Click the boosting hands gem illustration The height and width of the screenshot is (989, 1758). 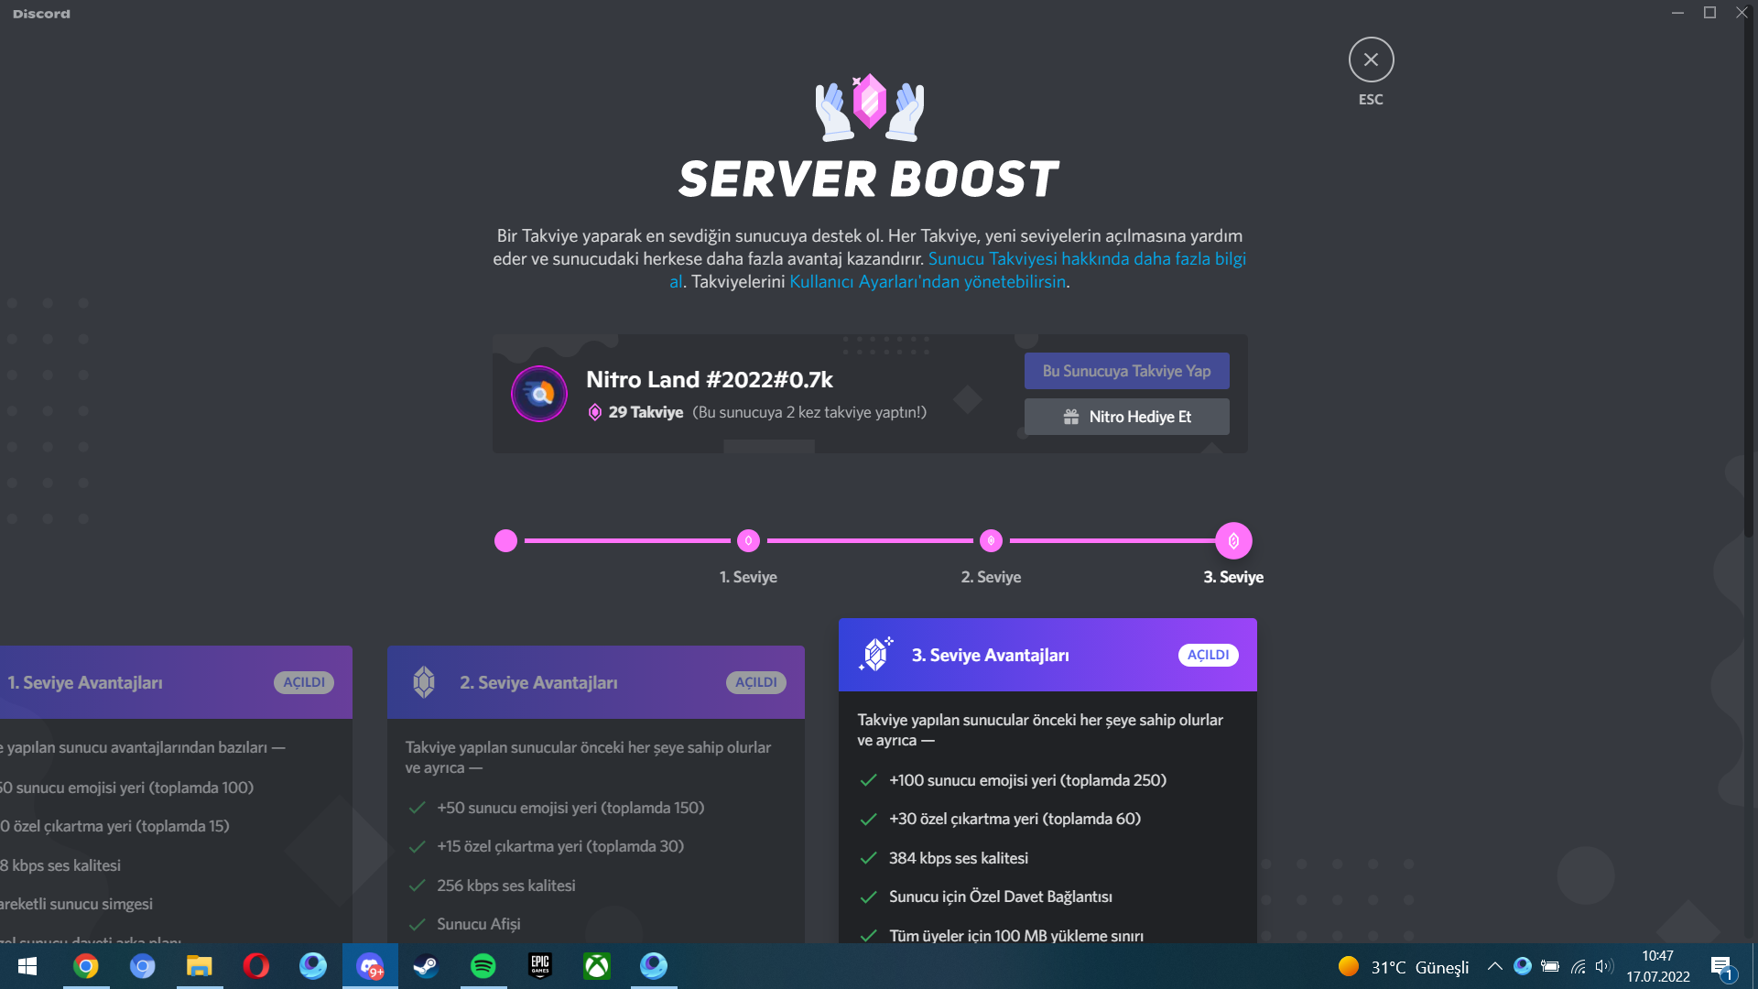[x=869, y=107]
